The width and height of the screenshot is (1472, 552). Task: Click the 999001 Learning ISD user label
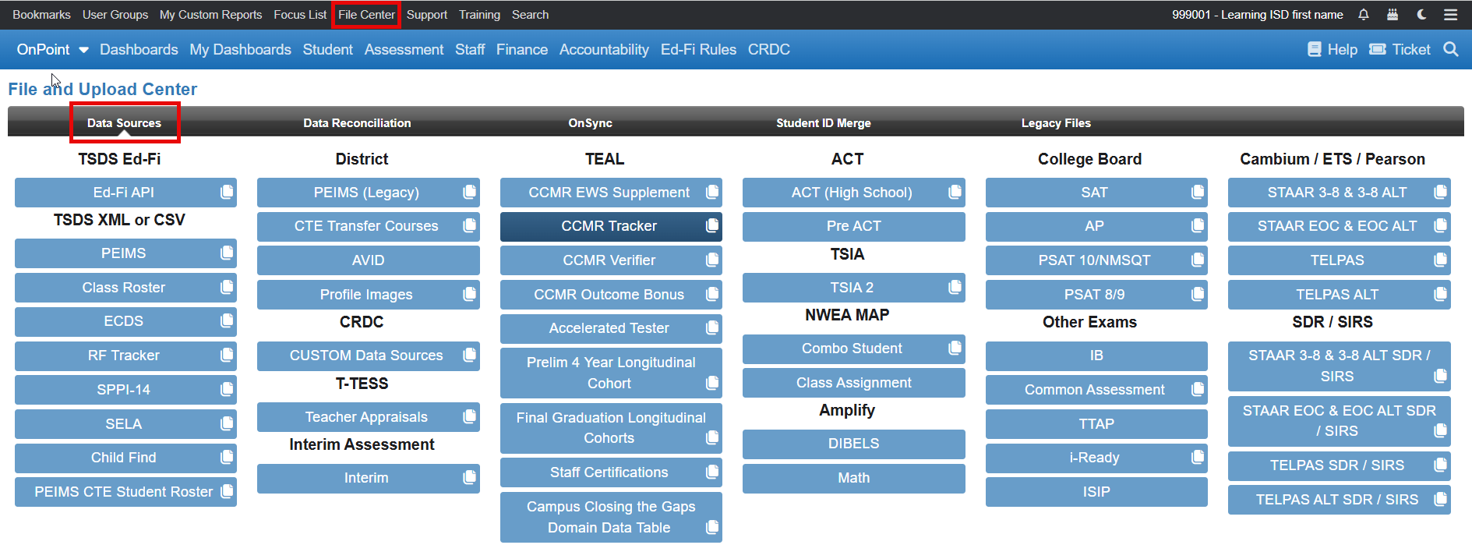[x=1257, y=15]
